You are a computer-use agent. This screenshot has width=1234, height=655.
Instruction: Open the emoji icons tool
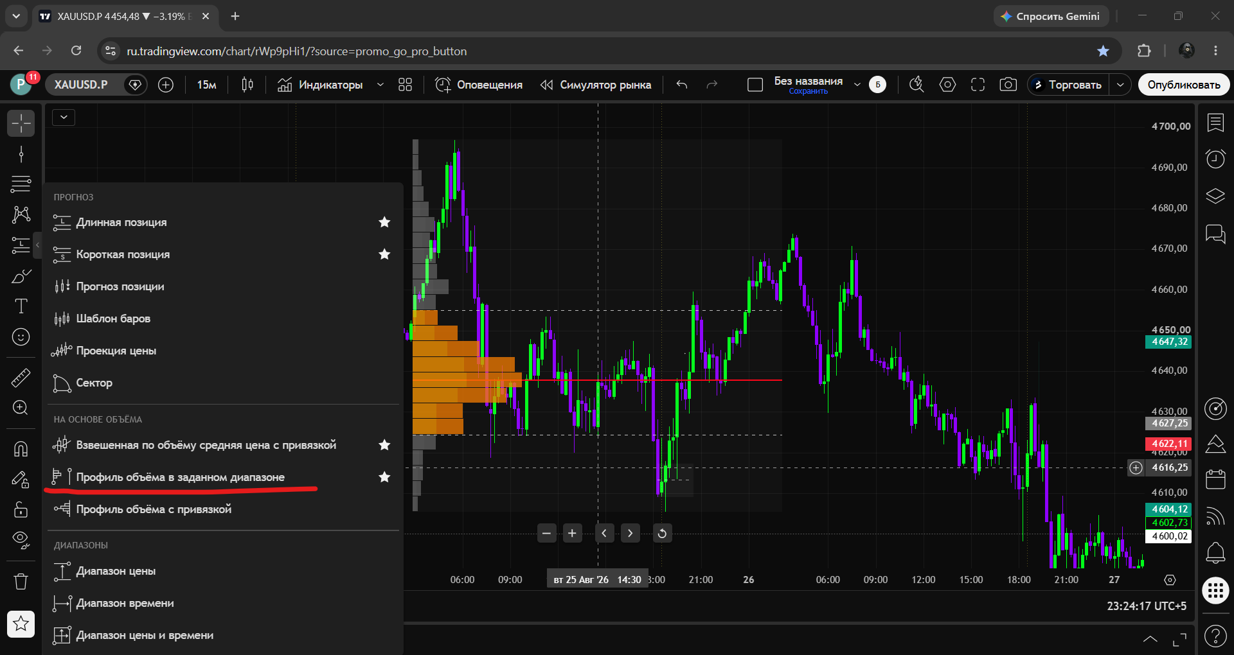[21, 336]
